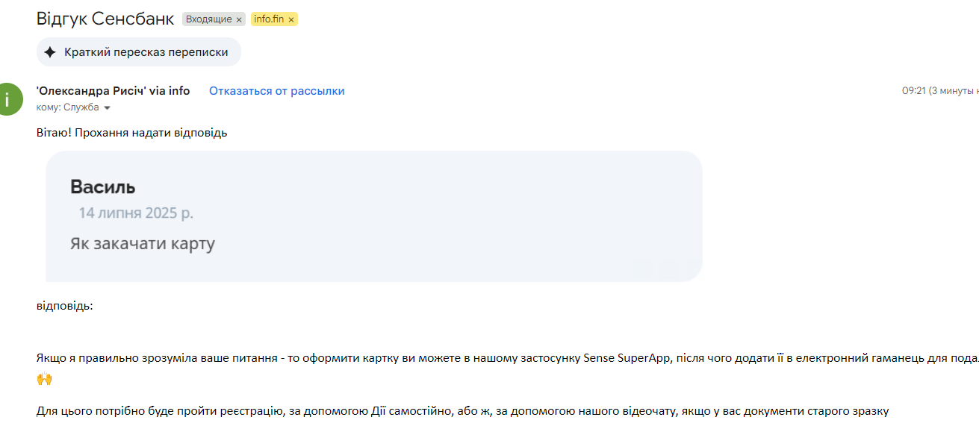Click the sparkle icon in the summary chip

pos(50,52)
